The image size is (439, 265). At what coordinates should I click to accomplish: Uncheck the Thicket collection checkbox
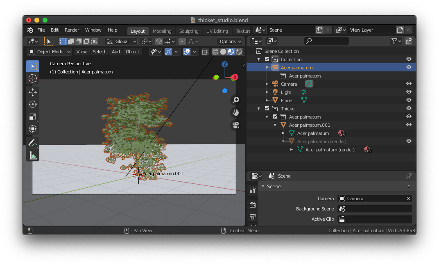[x=267, y=109]
